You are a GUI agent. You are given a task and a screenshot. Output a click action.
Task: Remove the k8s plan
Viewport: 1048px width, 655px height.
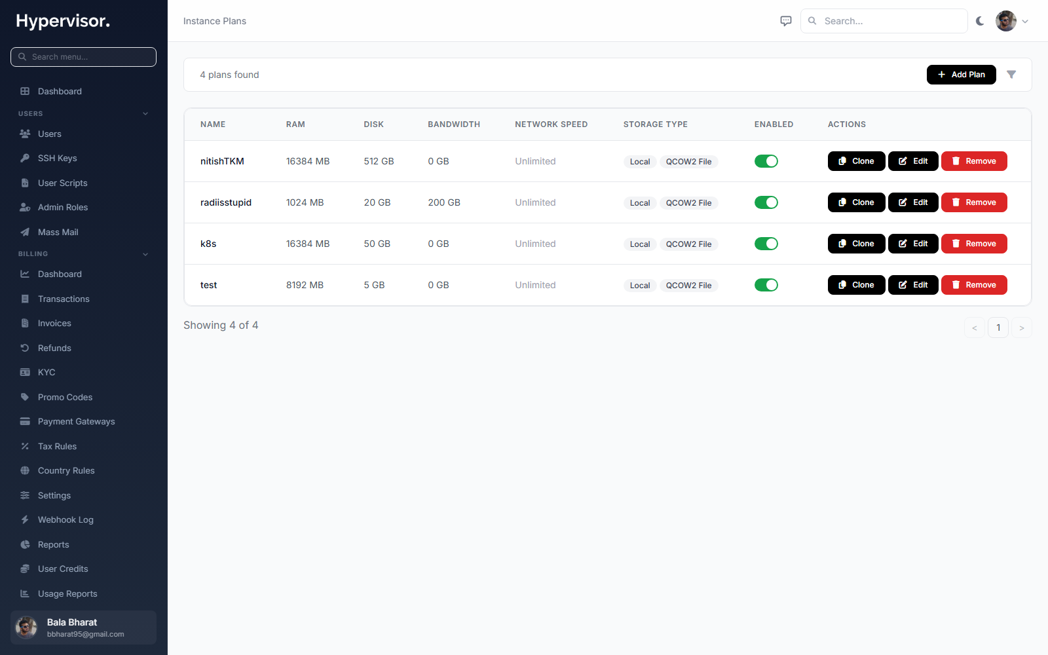974,244
